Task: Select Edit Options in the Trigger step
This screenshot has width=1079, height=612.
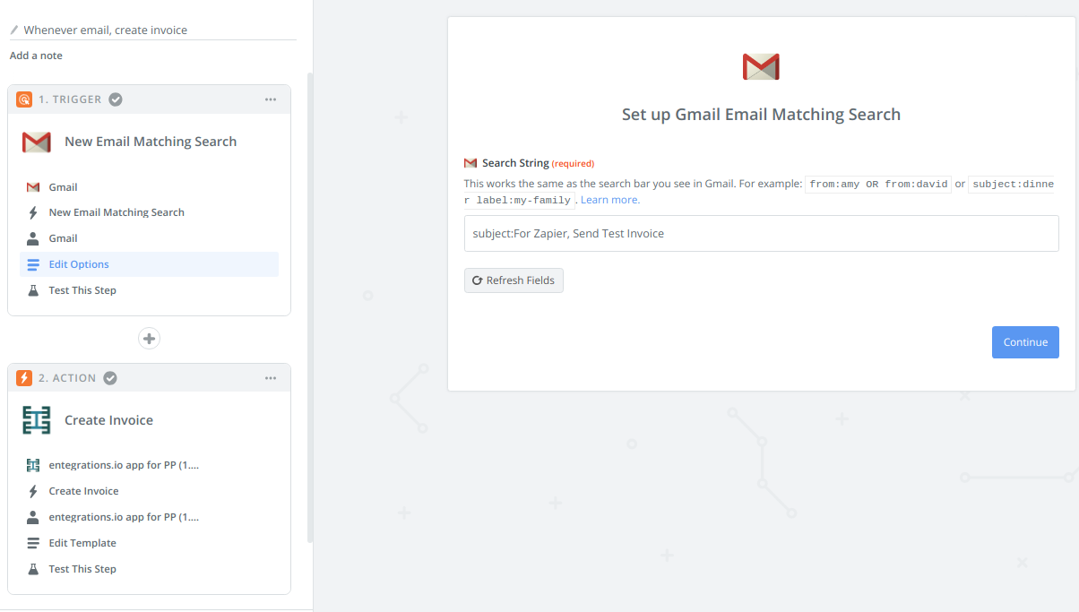Action: point(149,264)
